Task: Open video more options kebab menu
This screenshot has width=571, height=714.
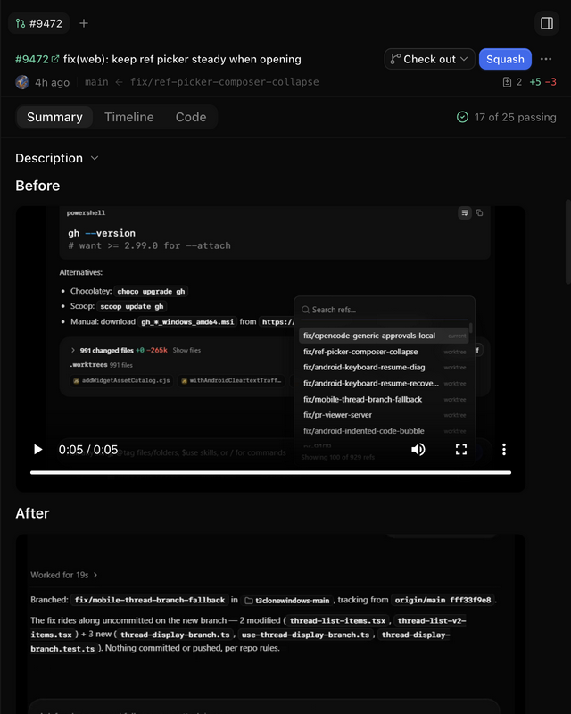Action: [503, 450]
